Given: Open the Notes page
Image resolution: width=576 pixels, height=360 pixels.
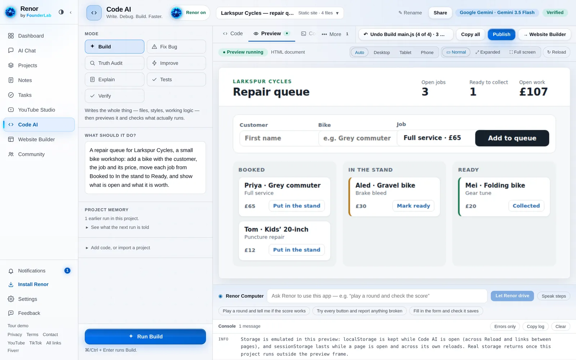Looking at the screenshot, I should 39,80.
